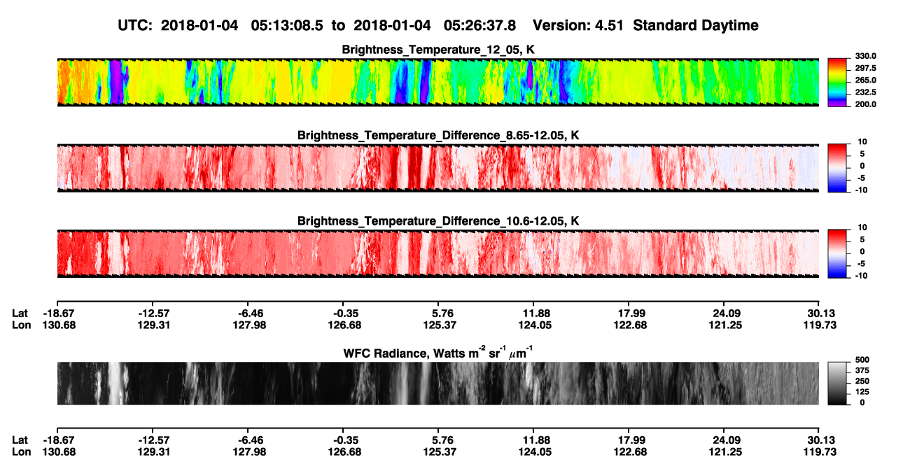This screenshot has width=910, height=467.
Task: Click Lat 24.09 on axis above WFC panel
Action: pos(724,313)
